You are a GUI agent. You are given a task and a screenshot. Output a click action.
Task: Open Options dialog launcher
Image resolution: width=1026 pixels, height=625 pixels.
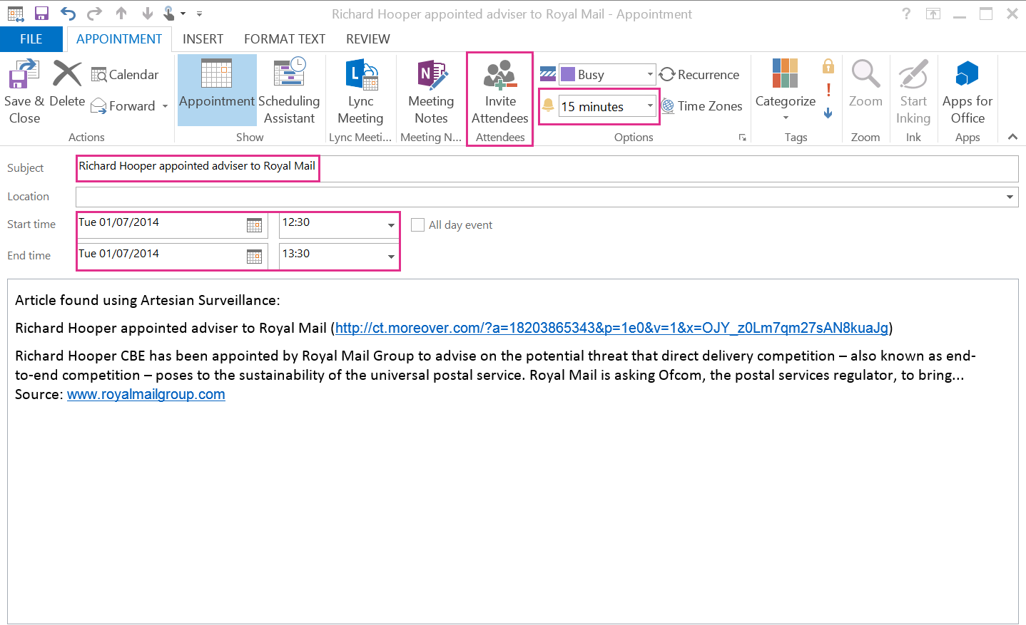click(x=743, y=138)
